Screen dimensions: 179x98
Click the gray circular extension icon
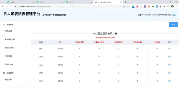tap(160, 6)
